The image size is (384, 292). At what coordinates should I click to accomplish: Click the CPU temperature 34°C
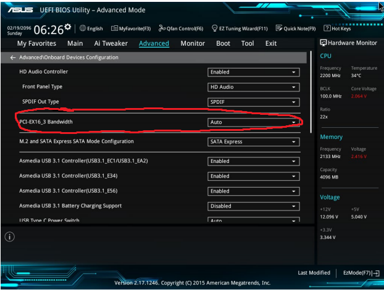click(x=356, y=75)
